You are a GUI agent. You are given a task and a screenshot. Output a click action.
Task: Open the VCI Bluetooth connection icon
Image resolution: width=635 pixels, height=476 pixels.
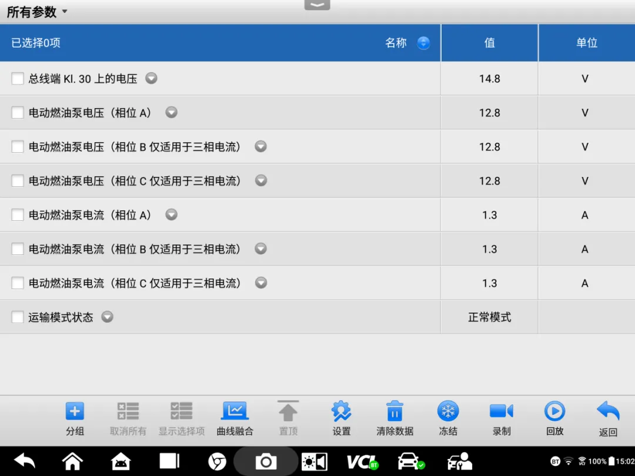[x=362, y=461]
